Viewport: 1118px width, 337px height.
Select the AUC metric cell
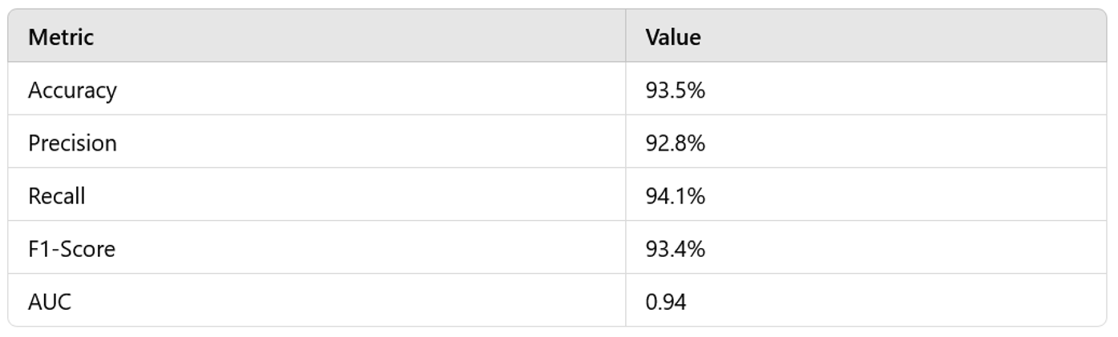[x=50, y=302]
